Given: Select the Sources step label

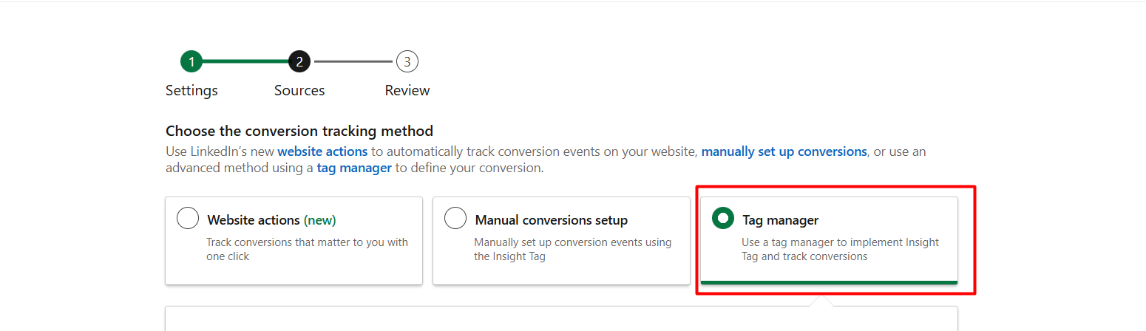Looking at the screenshot, I should pos(299,91).
